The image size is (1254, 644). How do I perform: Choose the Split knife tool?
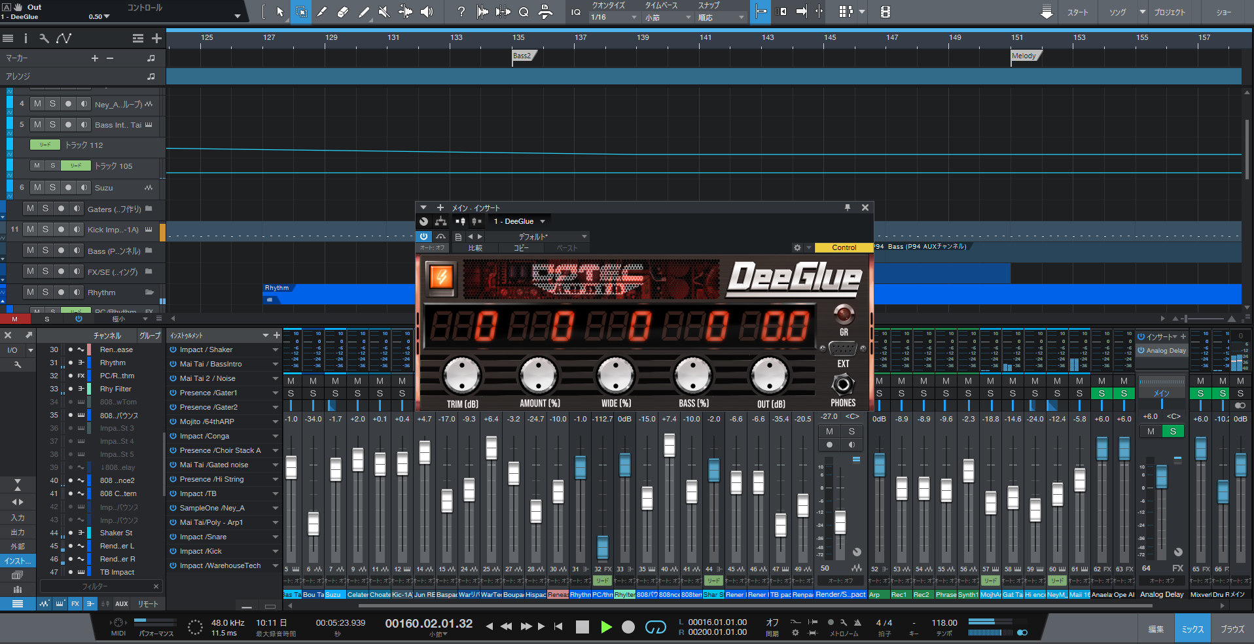pos(322,12)
